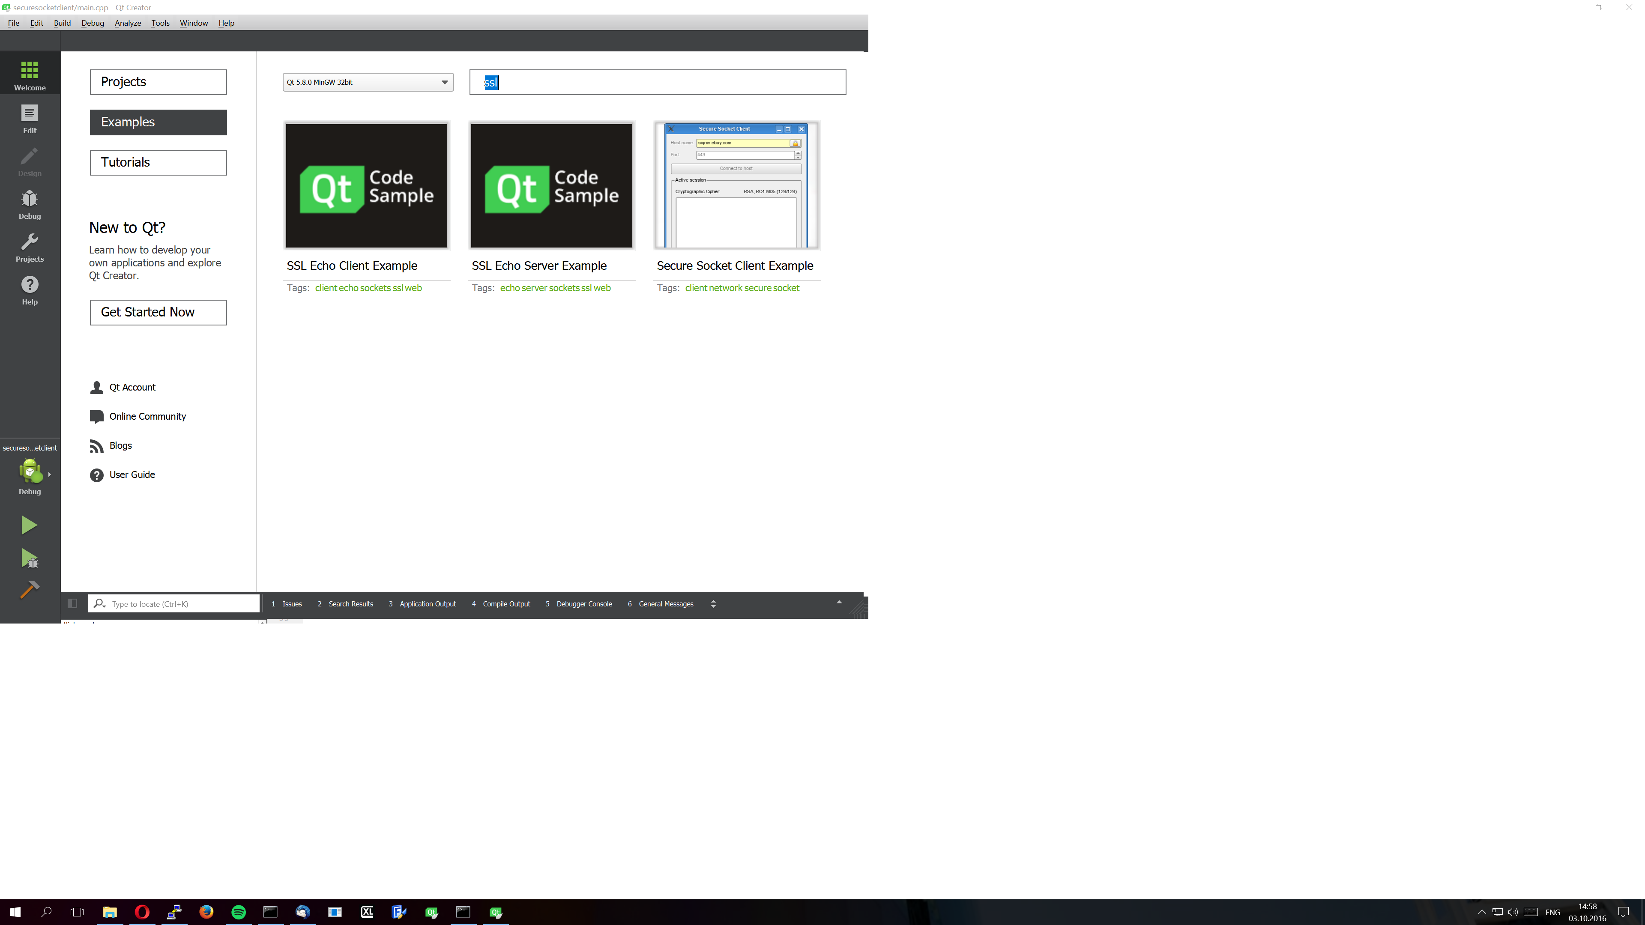The image size is (1645, 925).
Task: Open the output panes selector arrows
Action: (713, 604)
